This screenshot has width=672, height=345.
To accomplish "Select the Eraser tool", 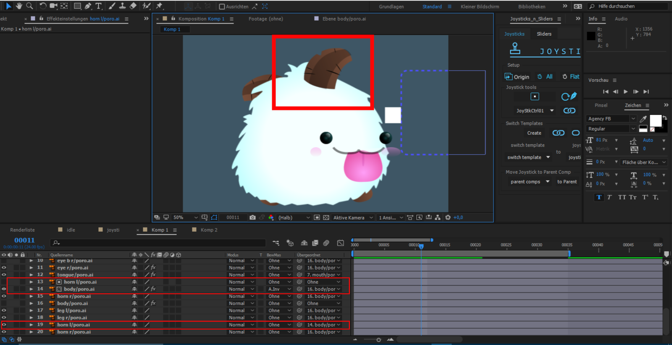I will [133, 6].
